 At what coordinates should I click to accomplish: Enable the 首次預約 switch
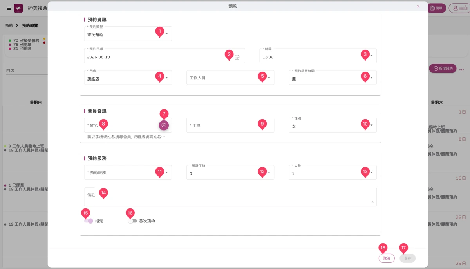click(x=133, y=221)
